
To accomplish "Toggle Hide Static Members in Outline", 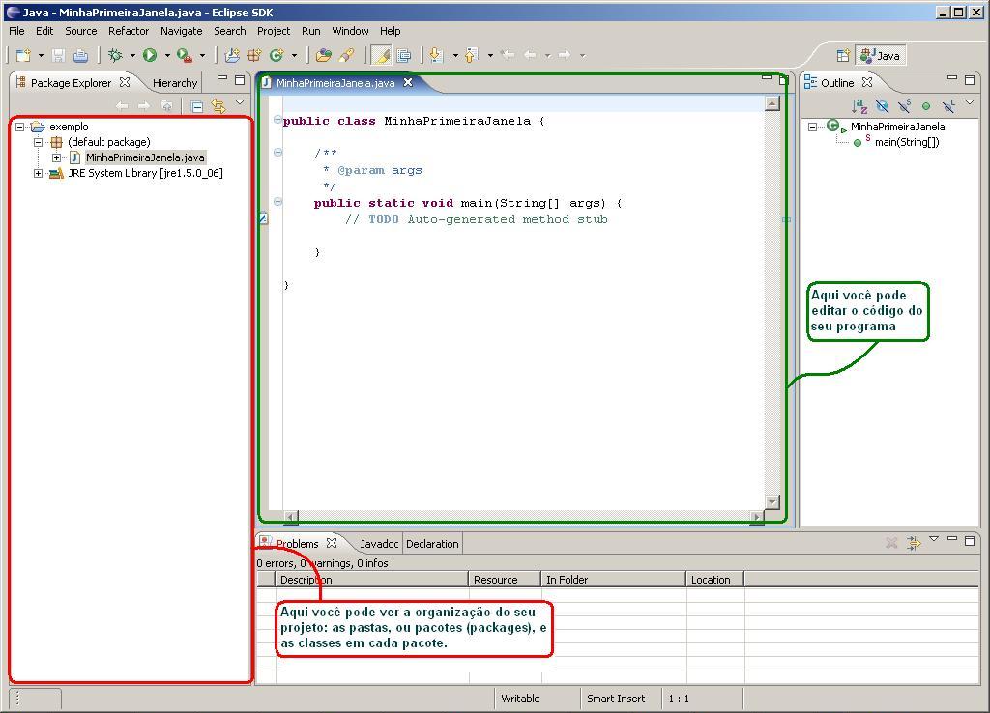I will (x=904, y=106).
